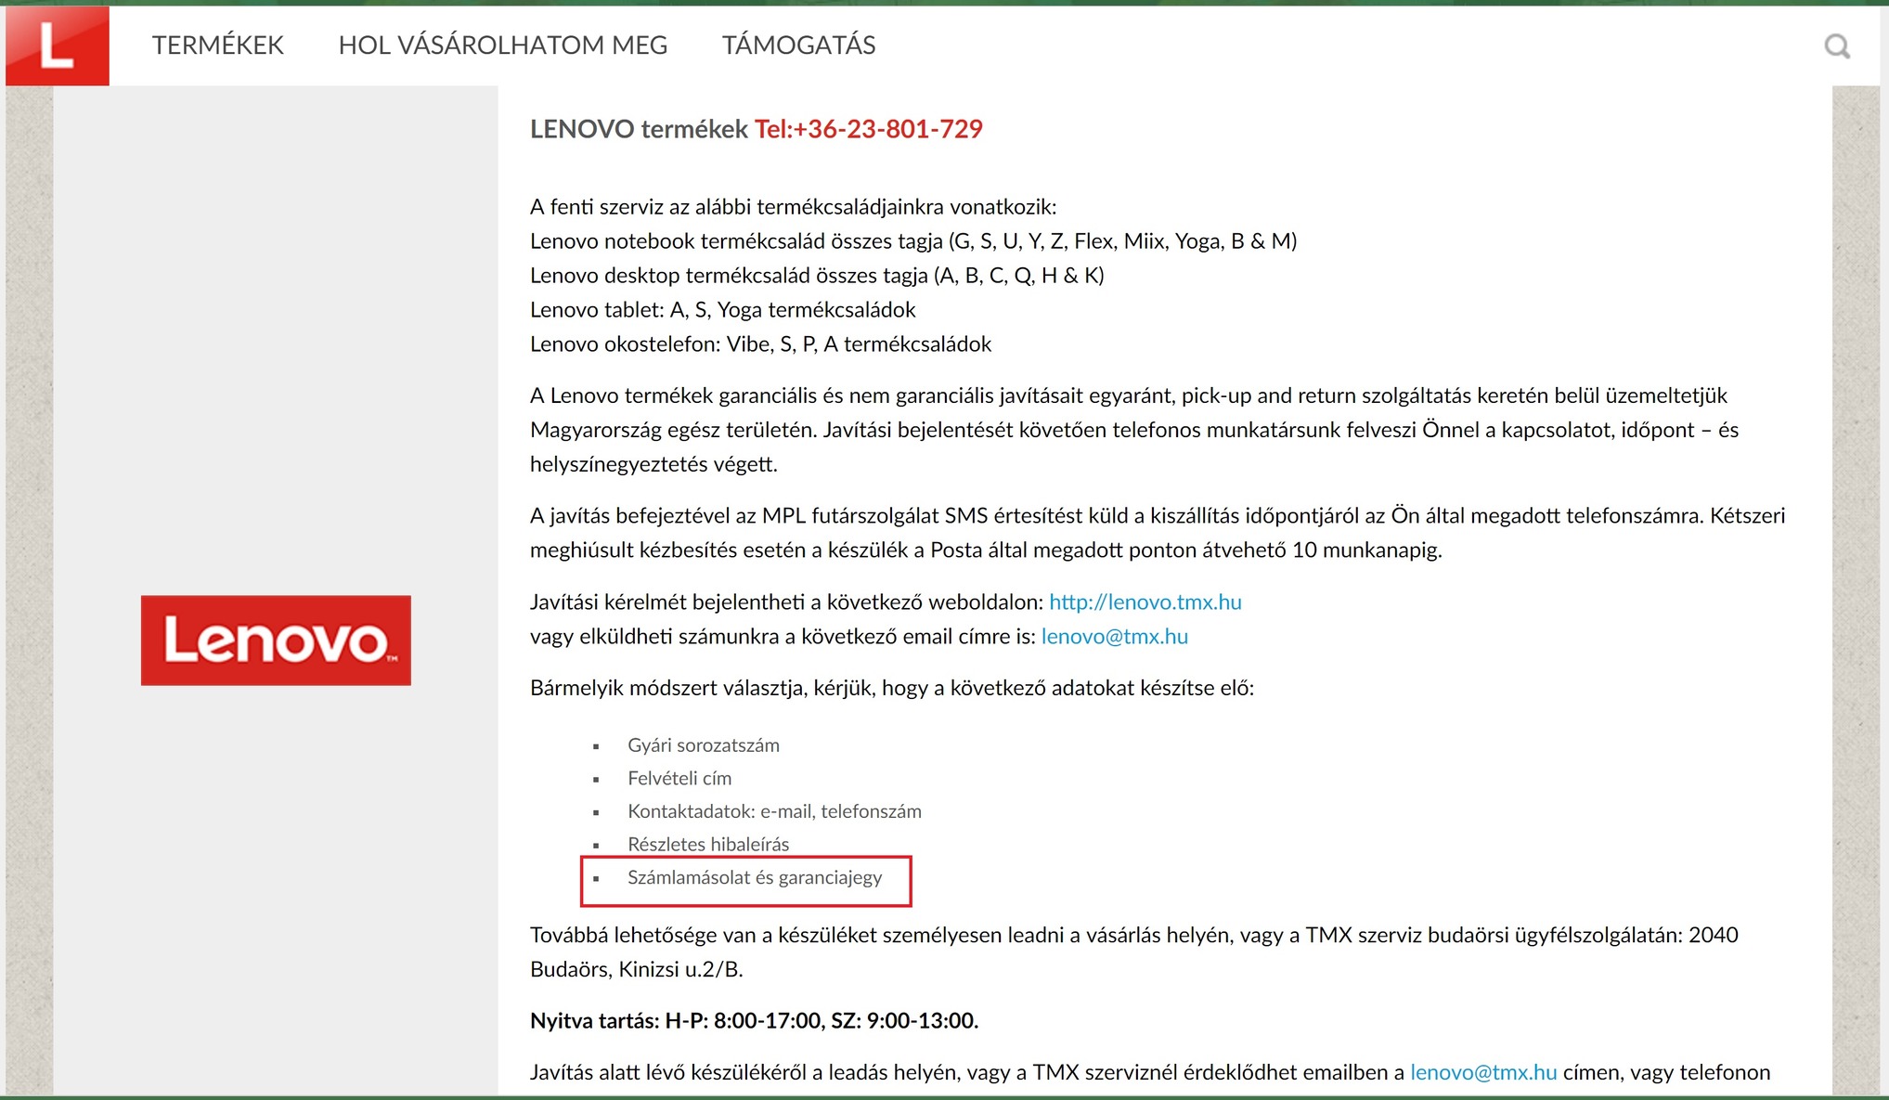Click the Lenovo okostelefon product line
1889x1100 pixels.
point(759,344)
